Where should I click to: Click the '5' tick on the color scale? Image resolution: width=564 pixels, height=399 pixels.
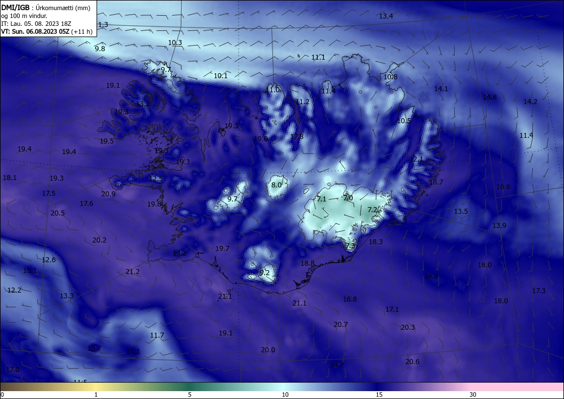pyautogui.click(x=190, y=395)
